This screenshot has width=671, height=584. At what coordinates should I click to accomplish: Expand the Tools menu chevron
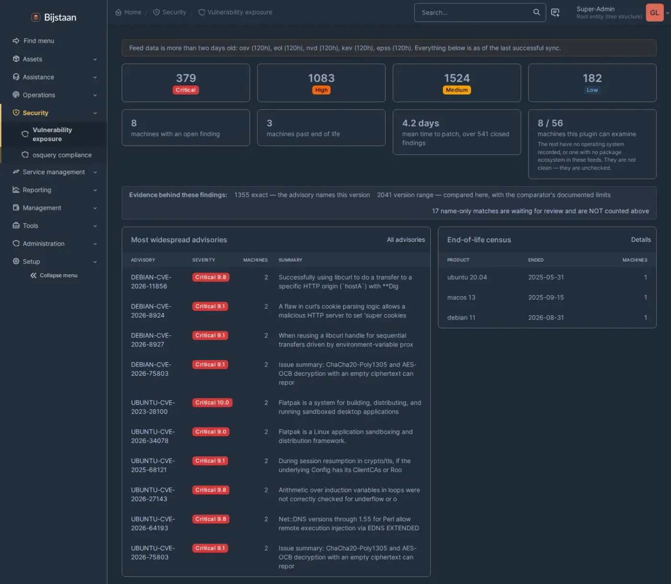(x=95, y=226)
